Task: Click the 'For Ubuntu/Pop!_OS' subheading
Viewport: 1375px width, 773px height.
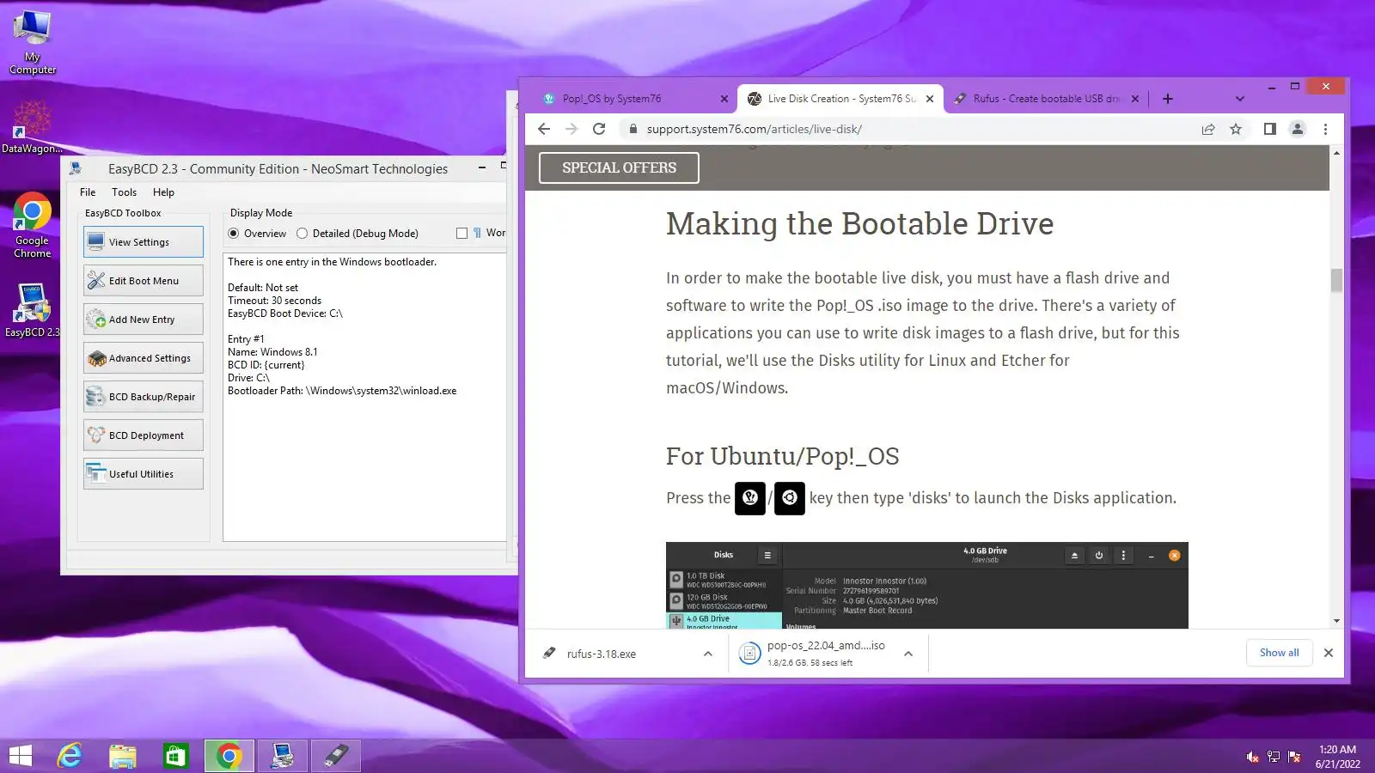Action: click(x=782, y=456)
